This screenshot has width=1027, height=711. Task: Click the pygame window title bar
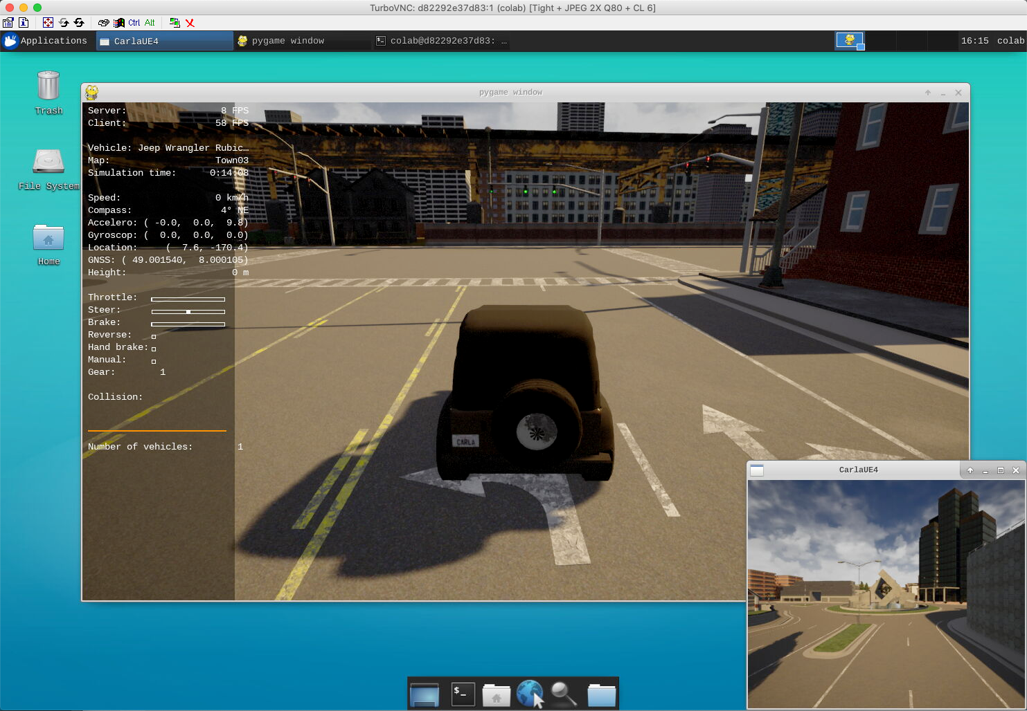click(510, 92)
